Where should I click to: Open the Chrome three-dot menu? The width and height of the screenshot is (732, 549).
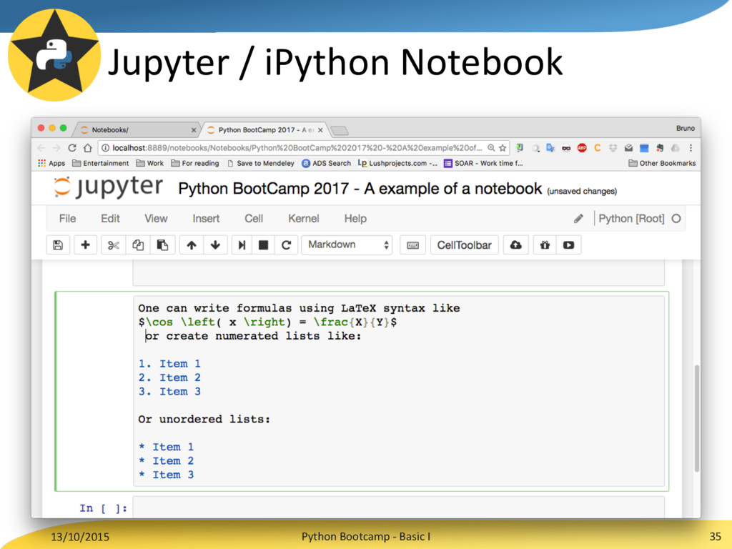(691, 148)
